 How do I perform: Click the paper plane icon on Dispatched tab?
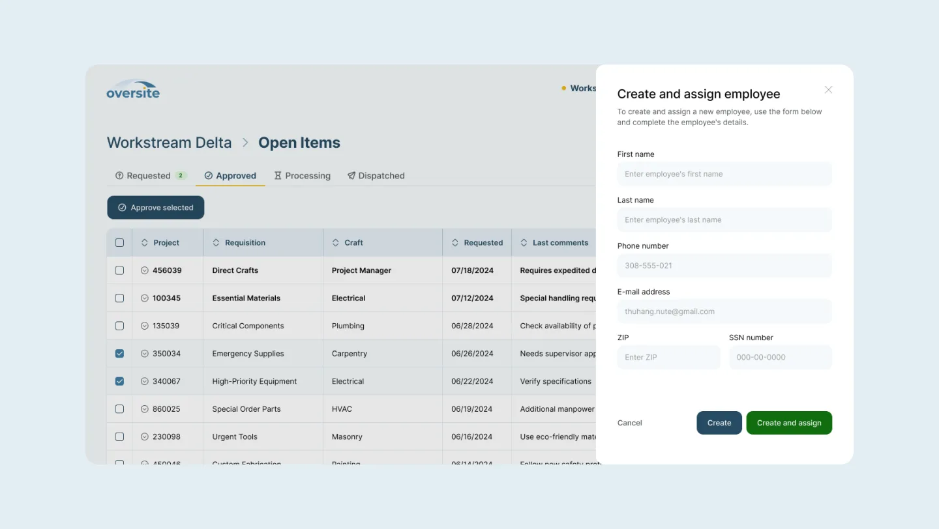(351, 176)
